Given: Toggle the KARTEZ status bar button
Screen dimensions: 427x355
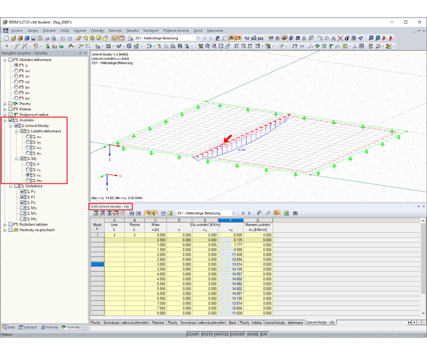Looking at the screenshot, I should [222, 334].
